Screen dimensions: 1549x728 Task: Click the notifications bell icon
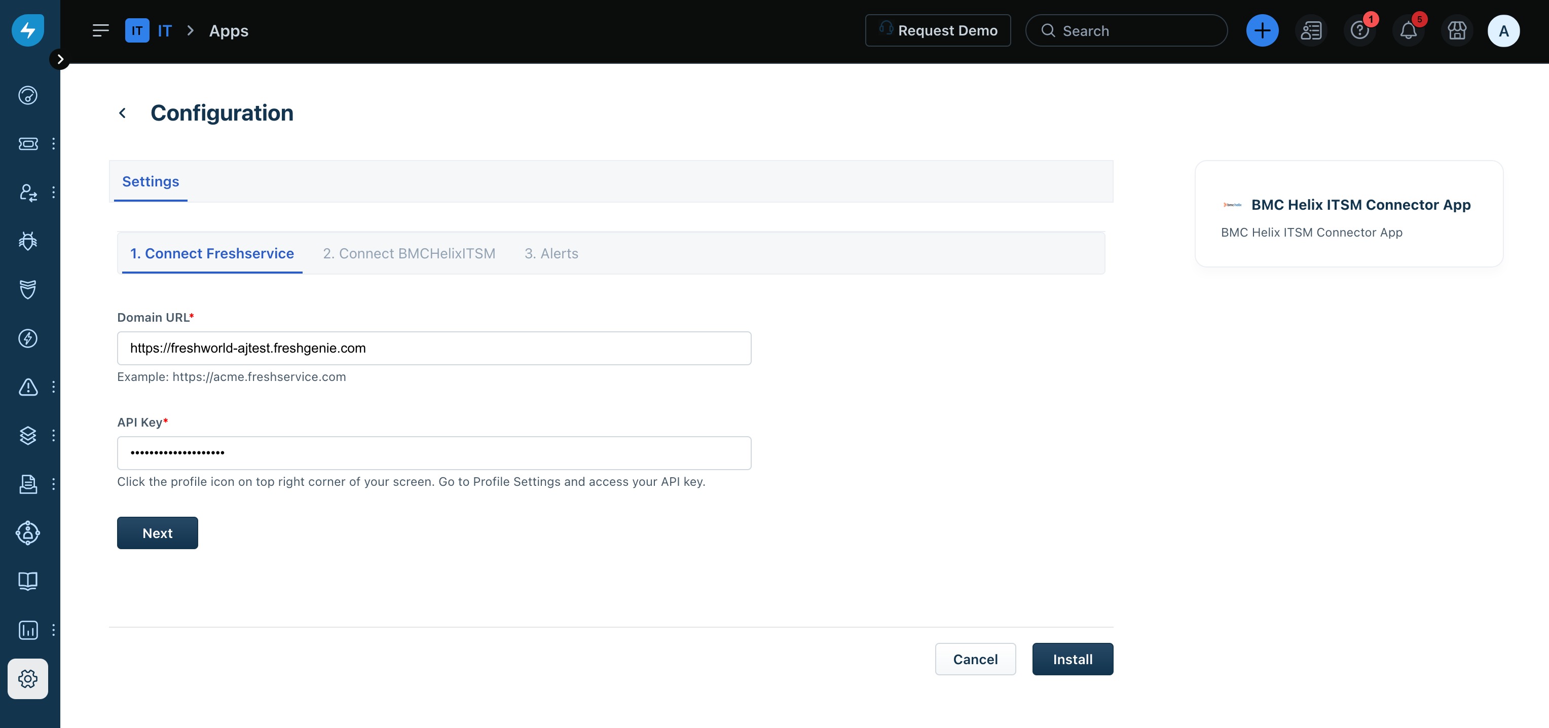click(1408, 31)
